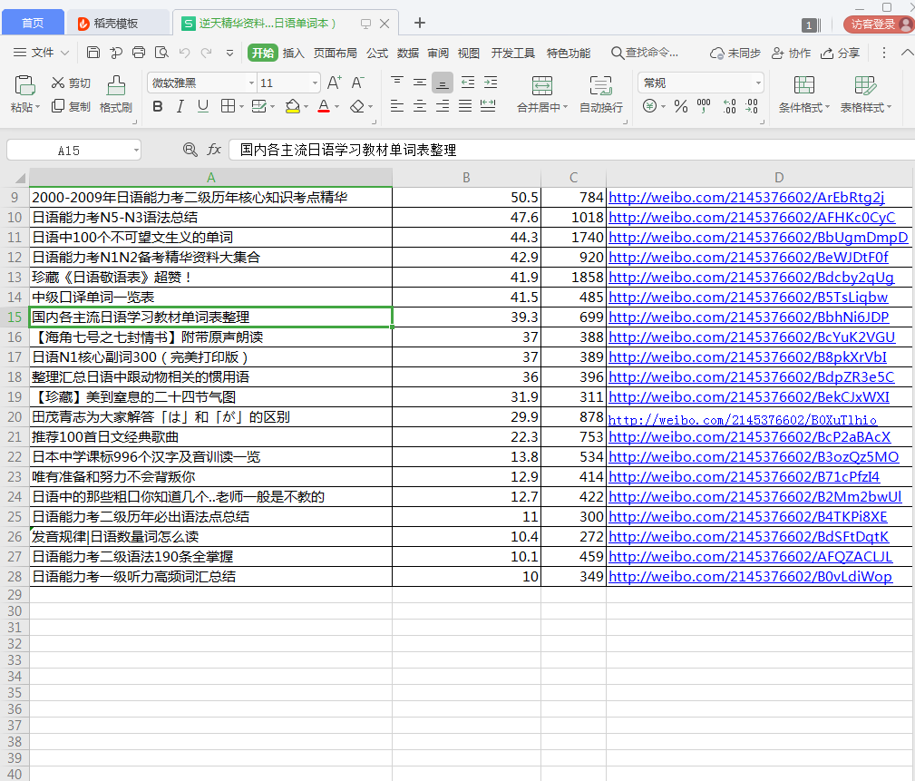Click the Insert Function fx icon

pos(212,150)
